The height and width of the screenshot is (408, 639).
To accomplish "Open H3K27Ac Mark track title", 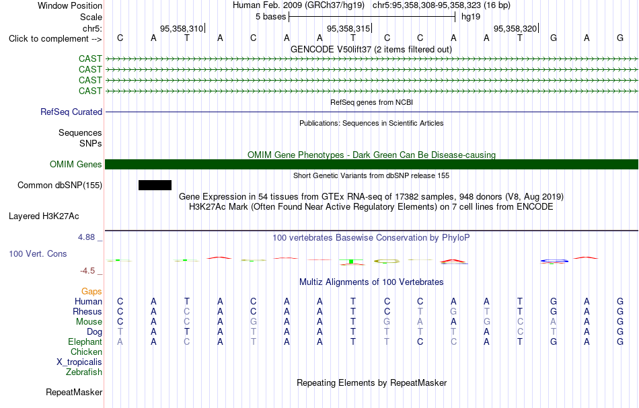I will (371, 207).
